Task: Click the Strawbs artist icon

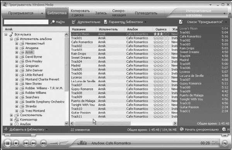Action: coord(22,106)
